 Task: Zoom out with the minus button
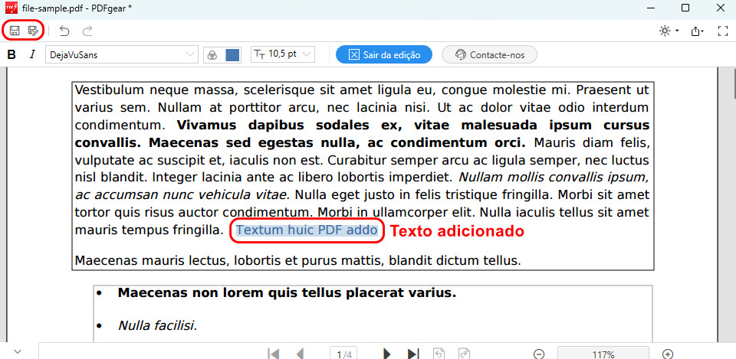coord(539,354)
